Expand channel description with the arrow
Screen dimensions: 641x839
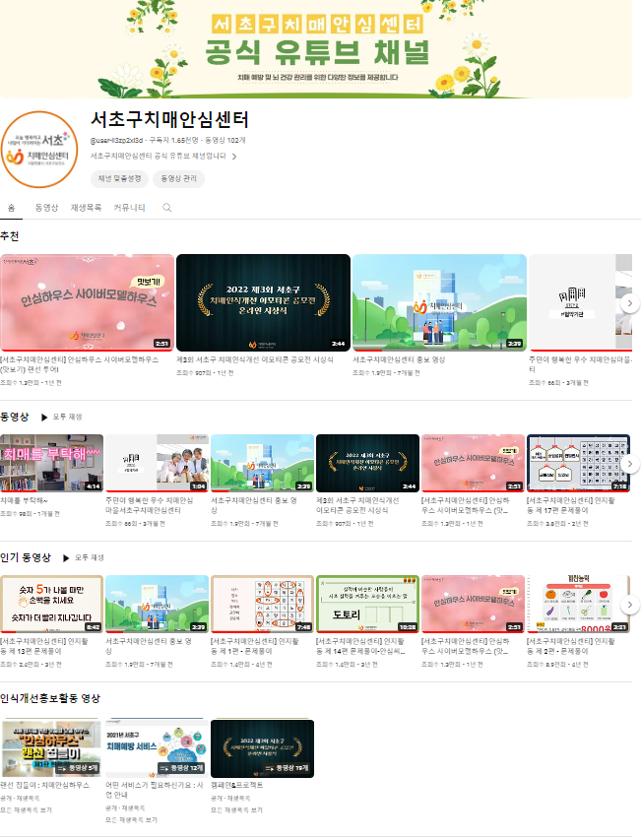pyautogui.click(x=233, y=157)
